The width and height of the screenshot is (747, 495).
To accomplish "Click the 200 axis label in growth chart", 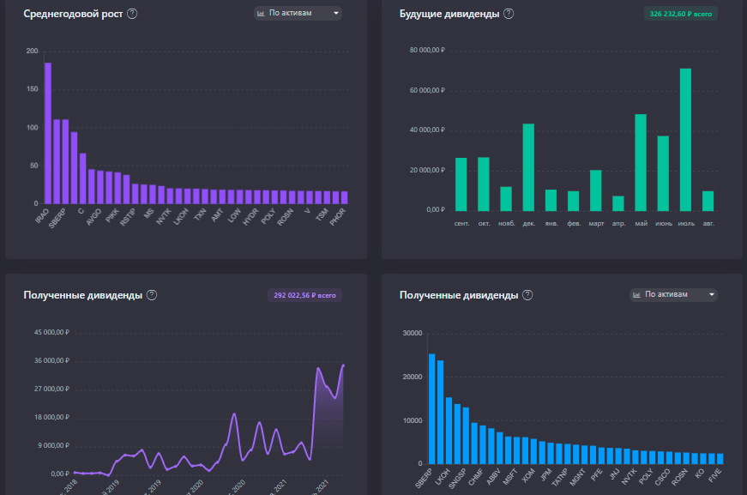I will [x=32, y=51].
